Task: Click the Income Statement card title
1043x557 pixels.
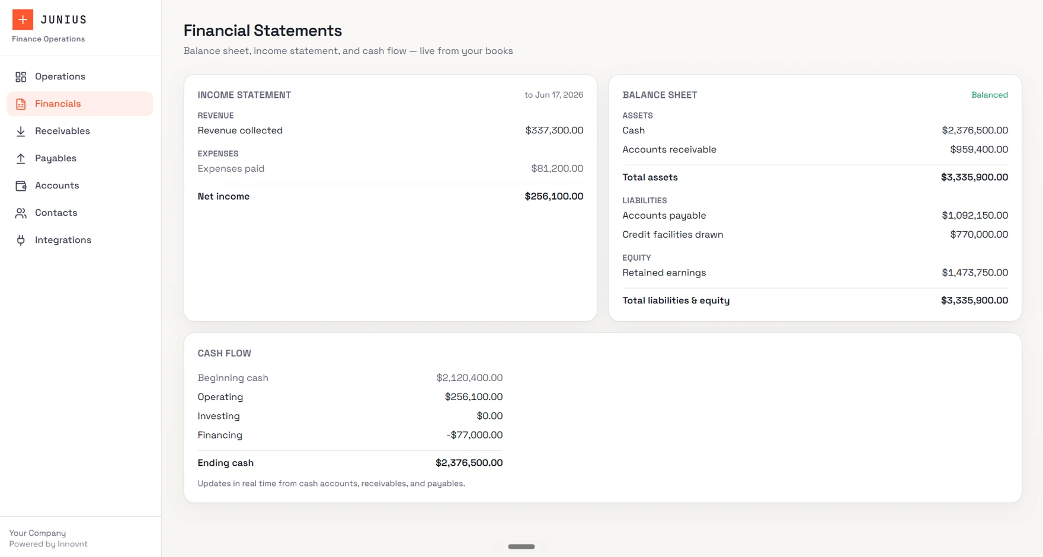Action: click(x=244, y=95)
